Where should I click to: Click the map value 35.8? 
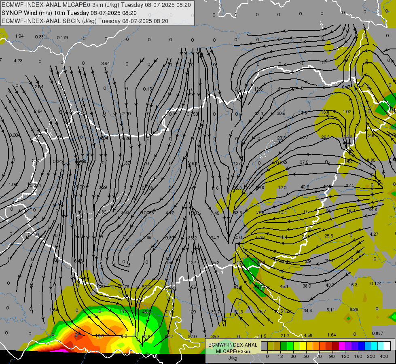[216, 336]
